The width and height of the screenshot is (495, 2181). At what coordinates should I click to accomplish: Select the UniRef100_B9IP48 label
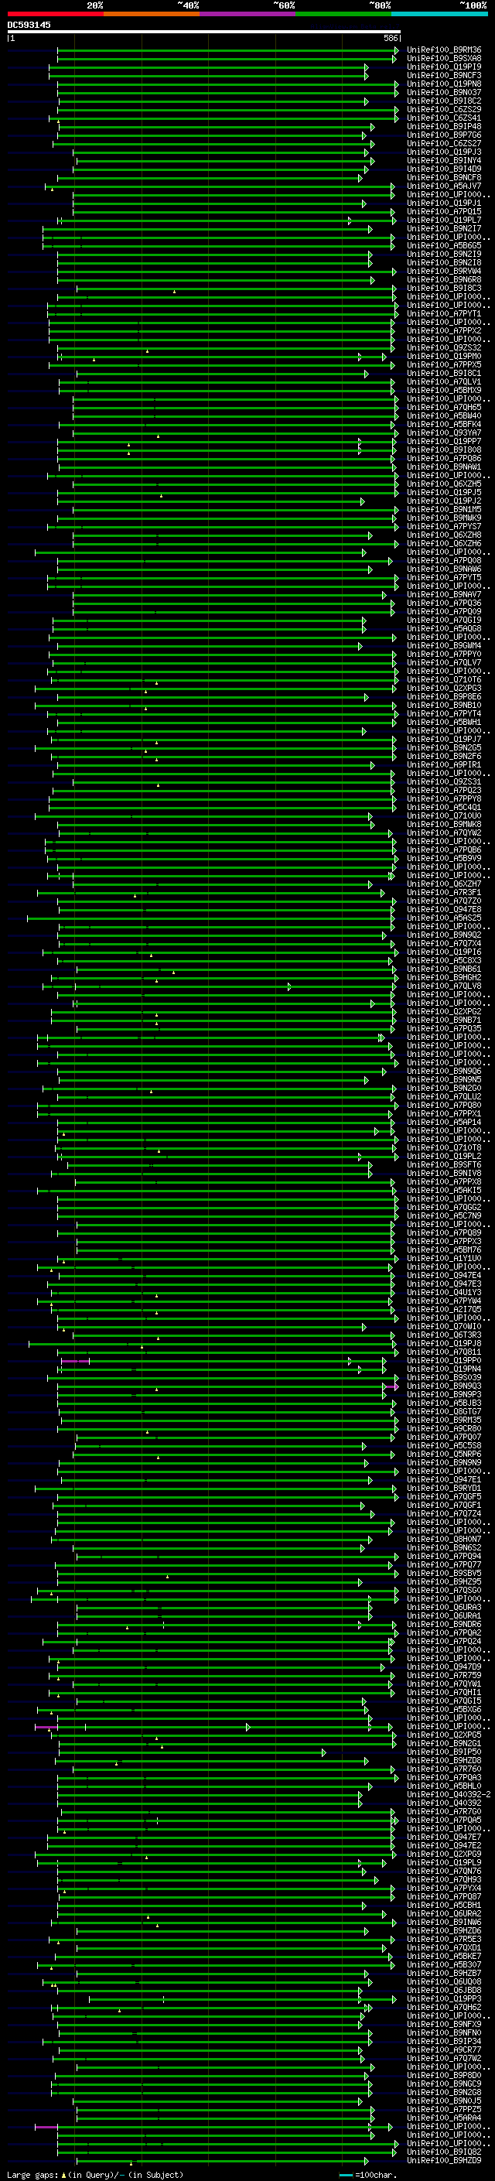(444, 126)
